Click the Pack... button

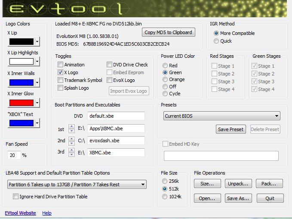click(269, 184)
